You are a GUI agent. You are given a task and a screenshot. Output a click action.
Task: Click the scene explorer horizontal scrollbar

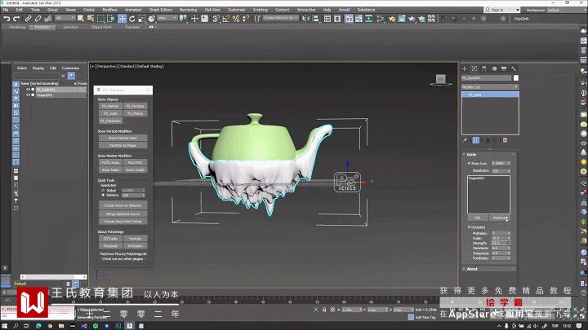[53, 277]
